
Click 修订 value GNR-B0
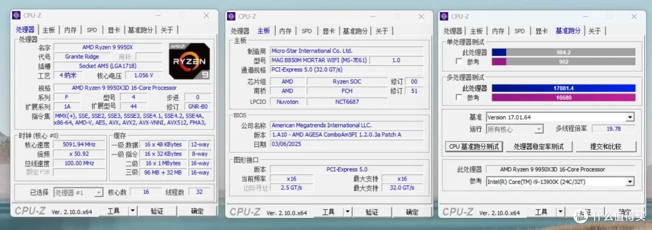198,106
